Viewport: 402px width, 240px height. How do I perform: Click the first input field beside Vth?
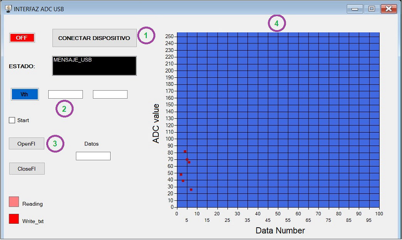pyautogui.click(x=65, y=94)
